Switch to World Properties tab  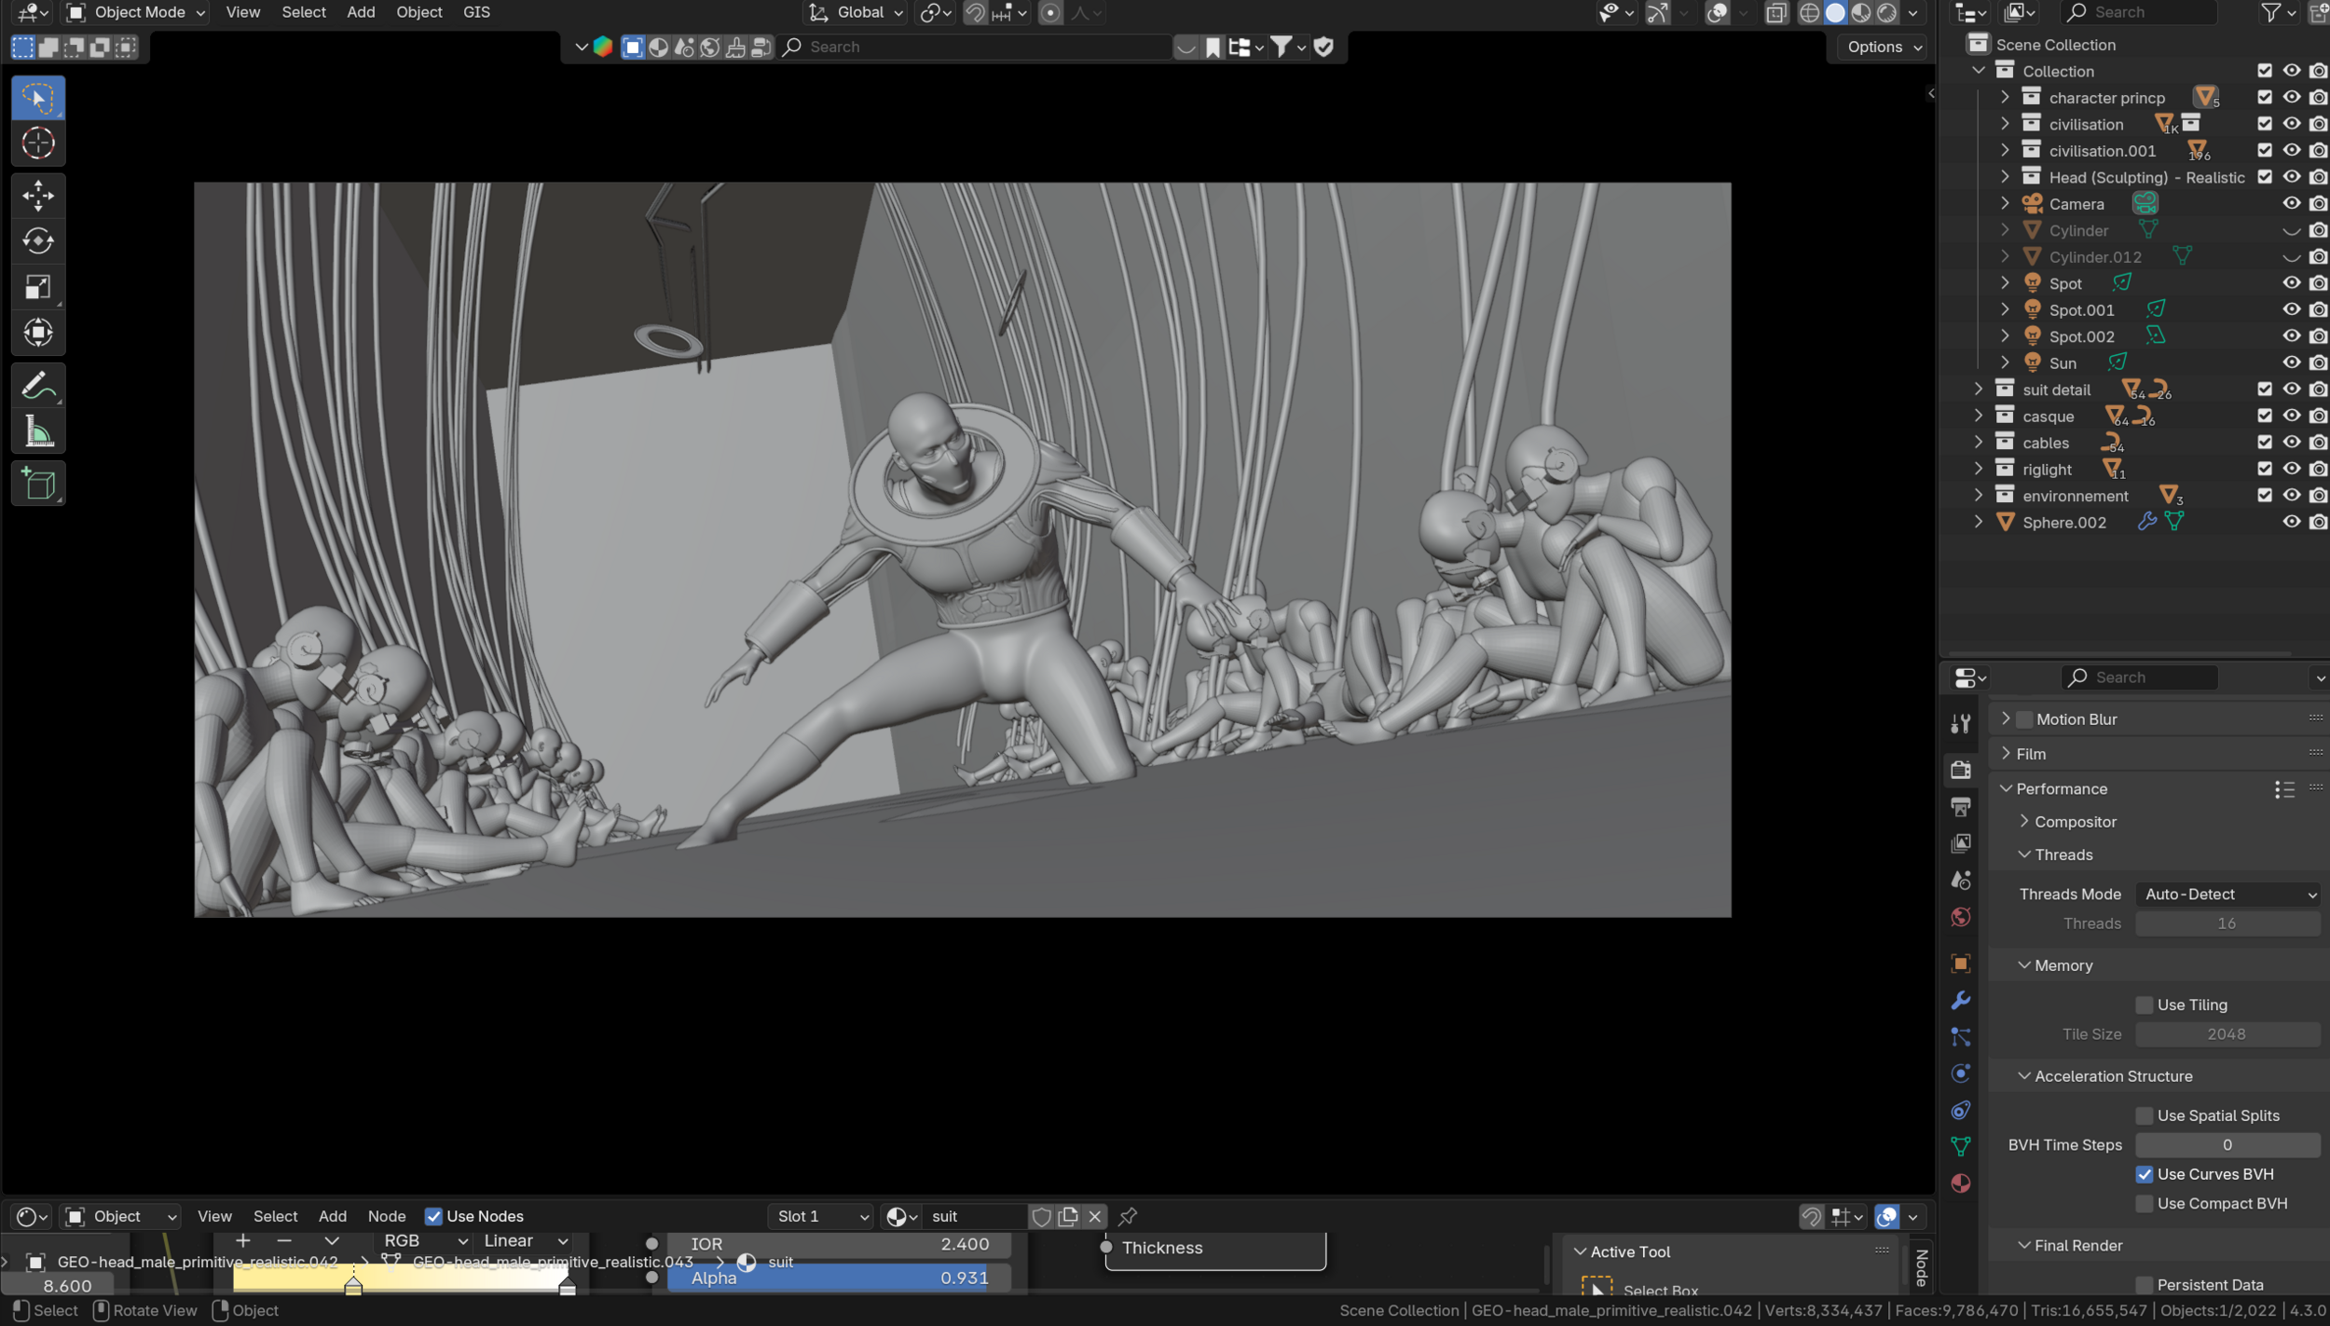pos(1962,917)
